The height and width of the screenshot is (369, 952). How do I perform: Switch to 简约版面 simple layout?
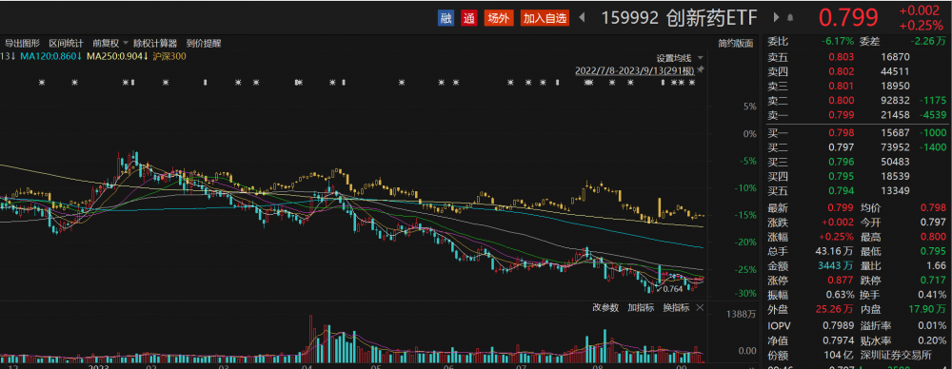tap(735, 43)
